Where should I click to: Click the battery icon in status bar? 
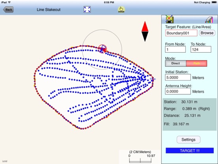pos(214,2)
